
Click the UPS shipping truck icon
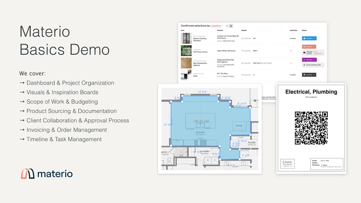click(304, 53)
